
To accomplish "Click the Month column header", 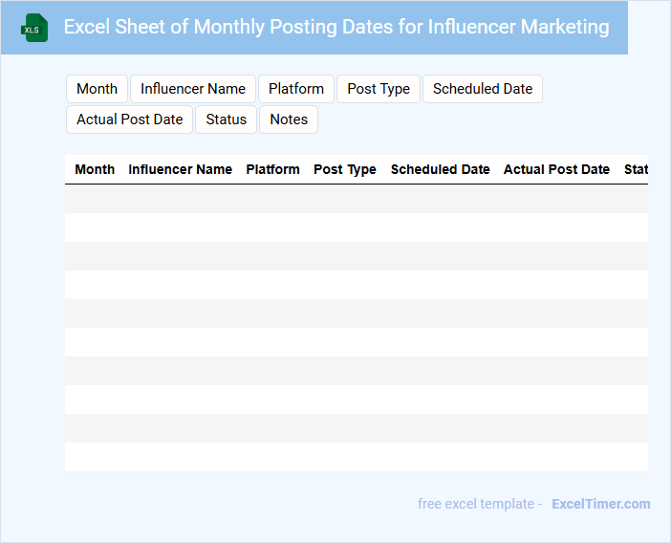I will 95,169.
